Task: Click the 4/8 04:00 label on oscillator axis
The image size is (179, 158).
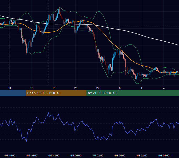Action: click(x=164, y=155)
